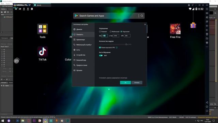Screen dimensions: 218x123
Task: Open the settings gear in MEmu sidebar
Action: pos(207,42)
